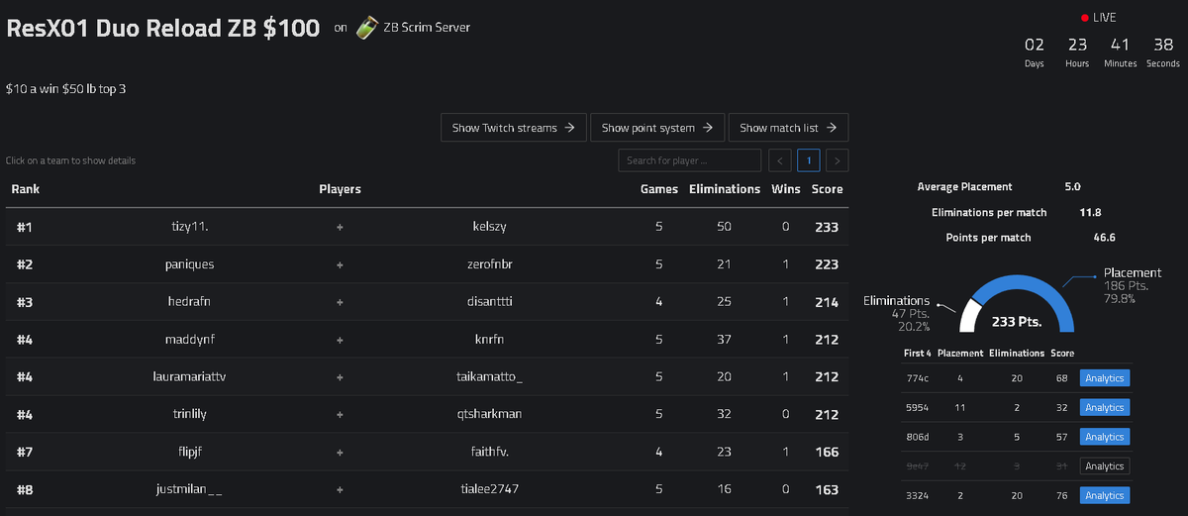Expand team justmilan__ row details
Screen dimensions: 1188x516
(428, 489)
